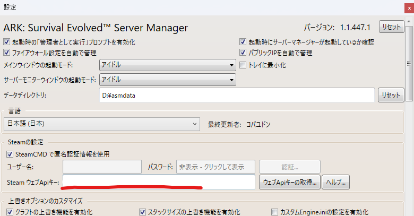Click version text 1.1.447.1
This screenshot has height=216, width=414.
point(355,27)
